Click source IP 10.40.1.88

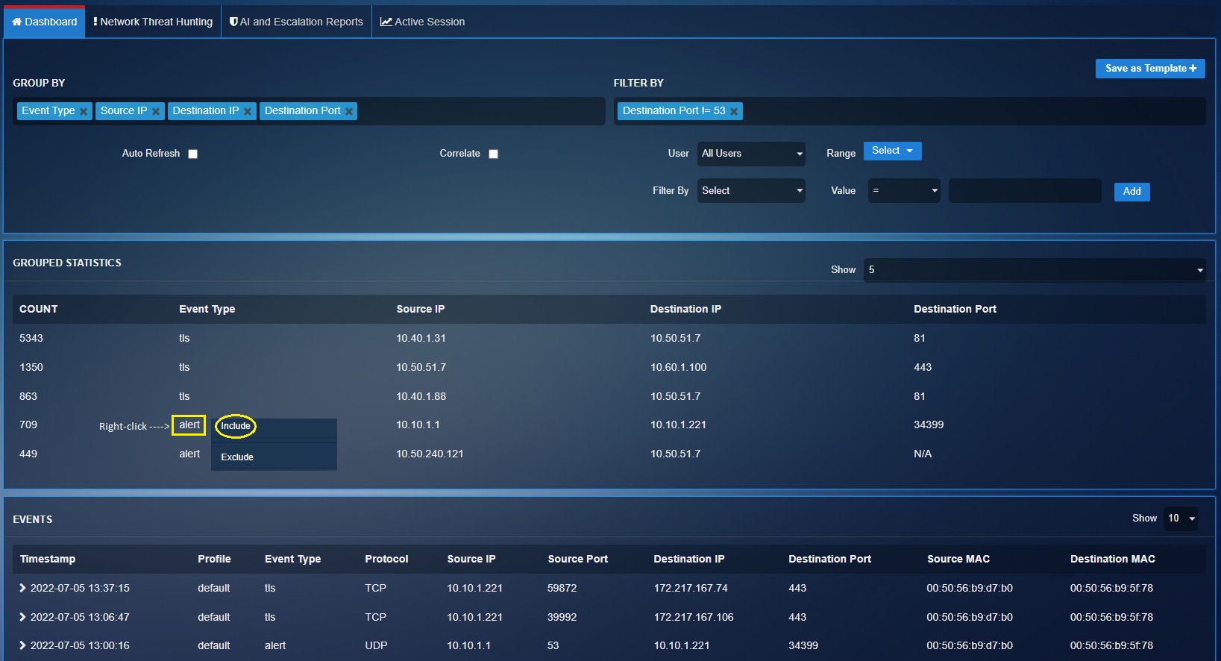421,396
